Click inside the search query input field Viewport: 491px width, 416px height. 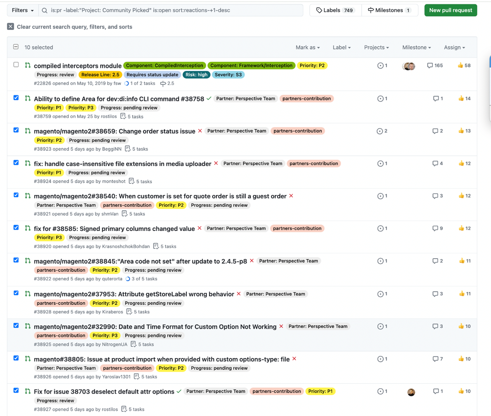pyautogui.click(x=171, y=10)
